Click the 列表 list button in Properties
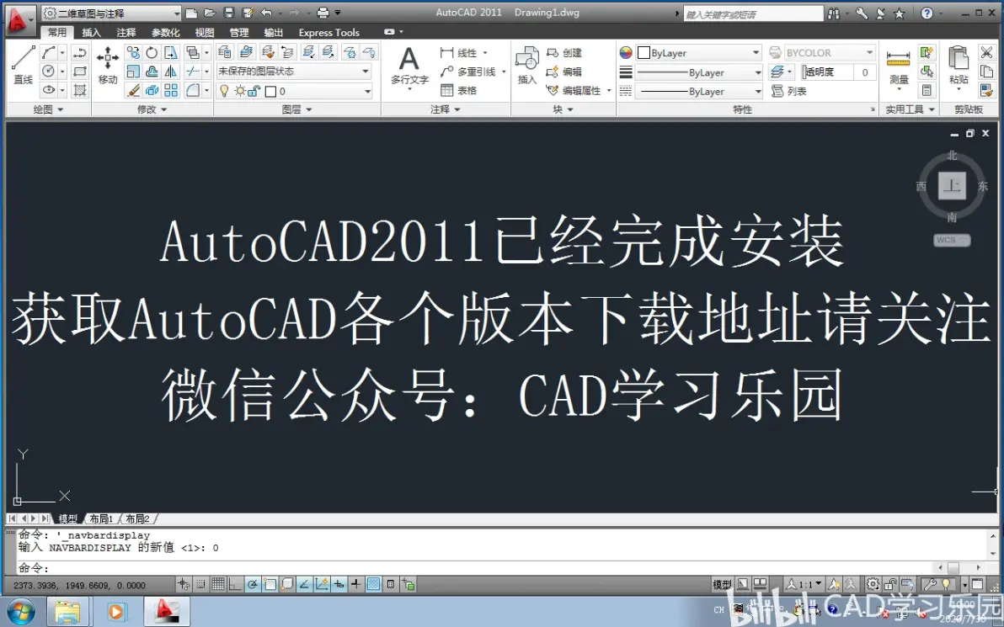The height and width of the screenshot is (627, 1004). [789, 92]
